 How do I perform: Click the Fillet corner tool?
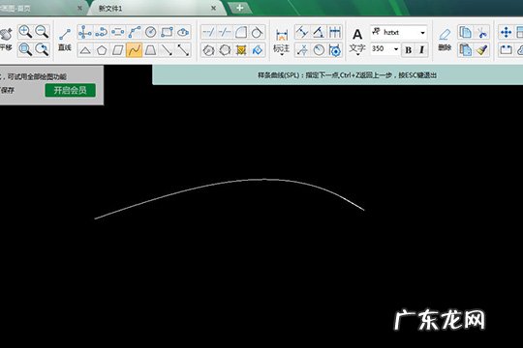[x=241, y=32]
